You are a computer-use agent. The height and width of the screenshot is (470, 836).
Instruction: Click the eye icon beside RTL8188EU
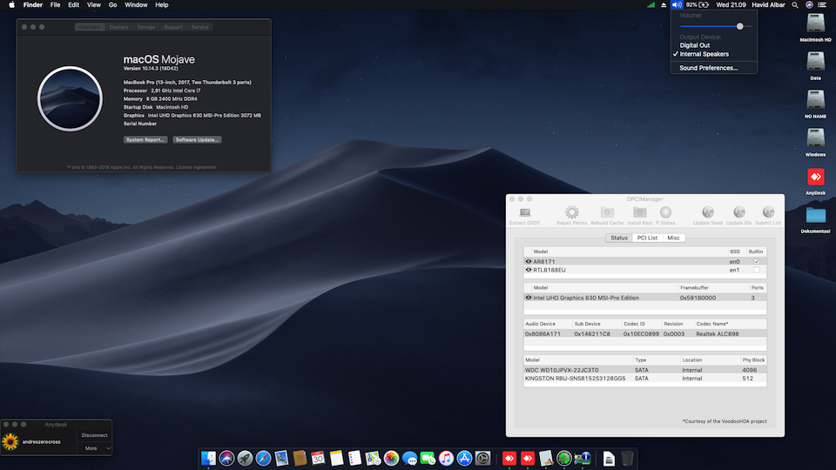pyautogui.click(x=529, y=270)
